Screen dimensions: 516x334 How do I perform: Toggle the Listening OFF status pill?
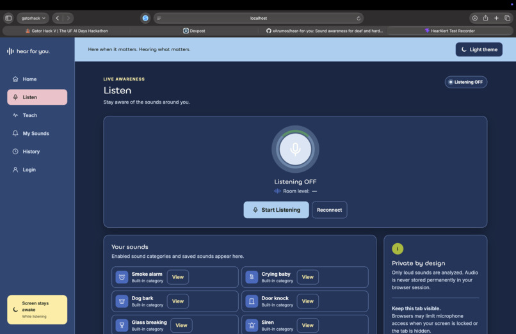point(465,82)
